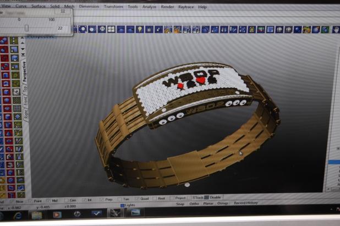Open File Explorer from the taskbar
The image size is (340, 226).
pyautogui.click(x=36, y=215)
